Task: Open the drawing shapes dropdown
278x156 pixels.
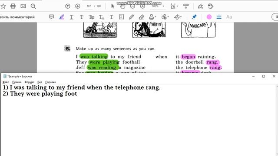Action: pos(178,17)
